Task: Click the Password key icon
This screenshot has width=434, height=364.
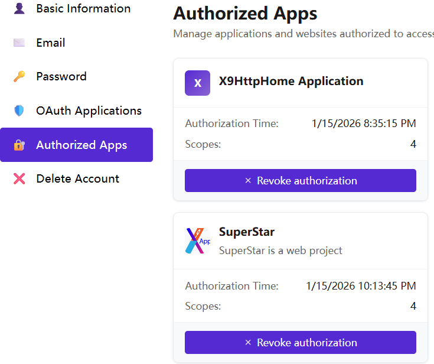Action: pos(19,76)
